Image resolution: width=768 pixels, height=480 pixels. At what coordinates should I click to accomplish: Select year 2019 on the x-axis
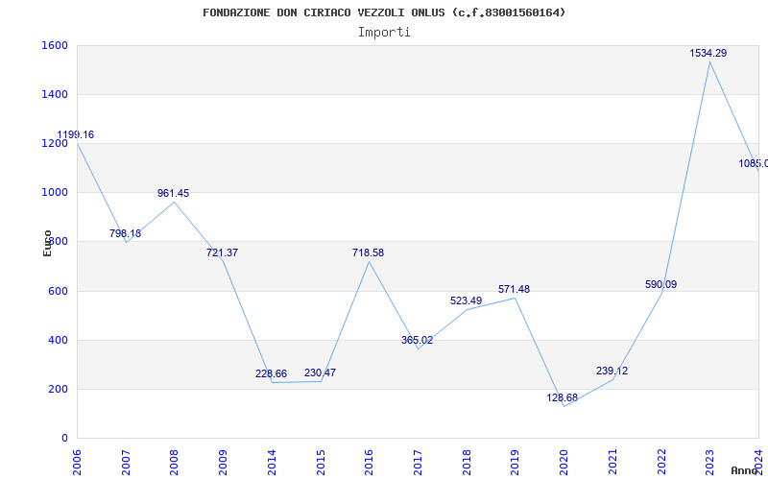click(x=515, y=463)
